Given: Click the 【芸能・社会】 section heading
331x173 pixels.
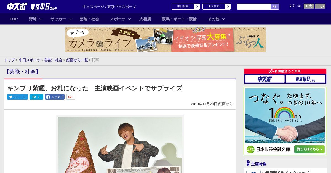Looking at the screenshot, I should 22,72.
